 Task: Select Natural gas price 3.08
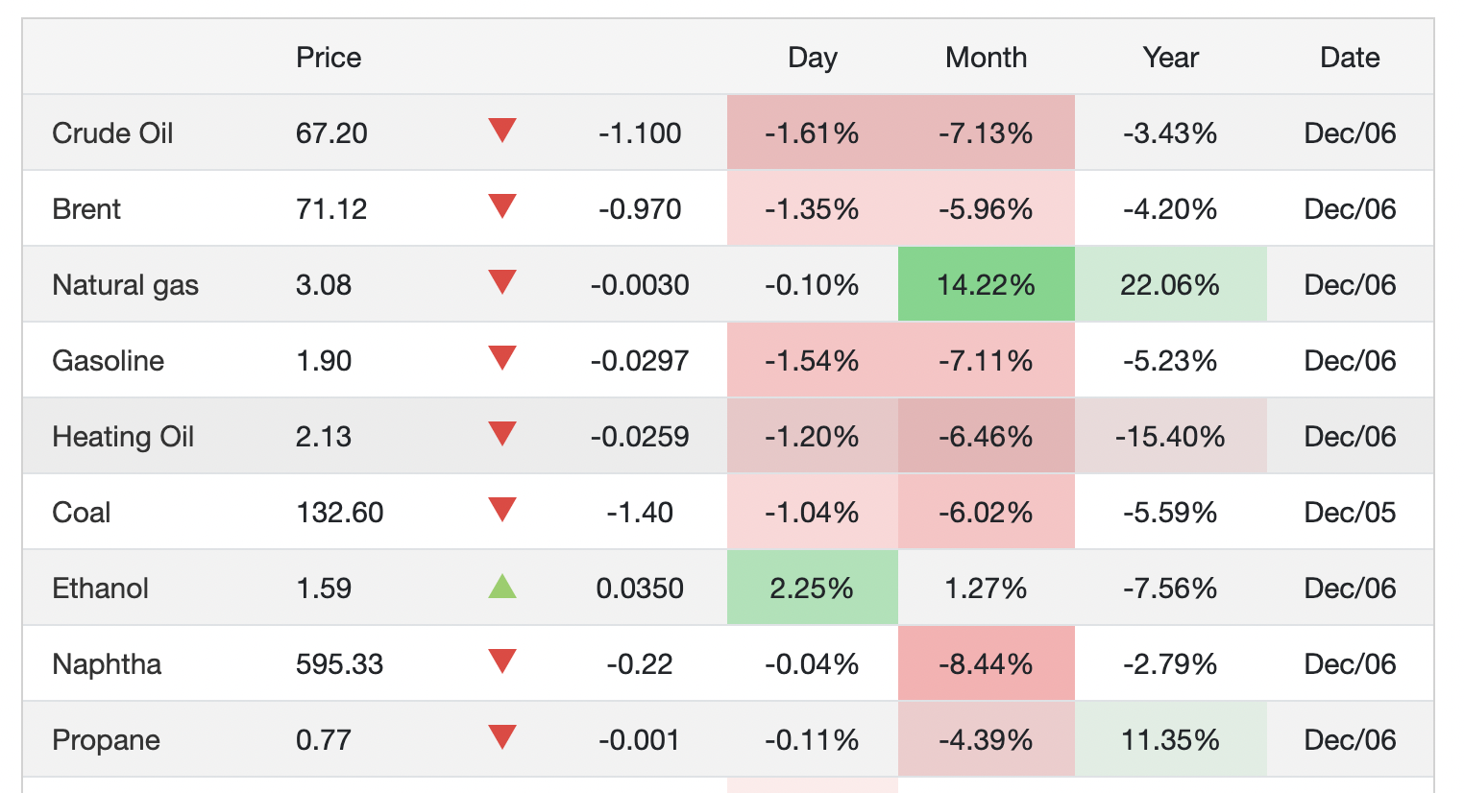click(x=324, y=285)
